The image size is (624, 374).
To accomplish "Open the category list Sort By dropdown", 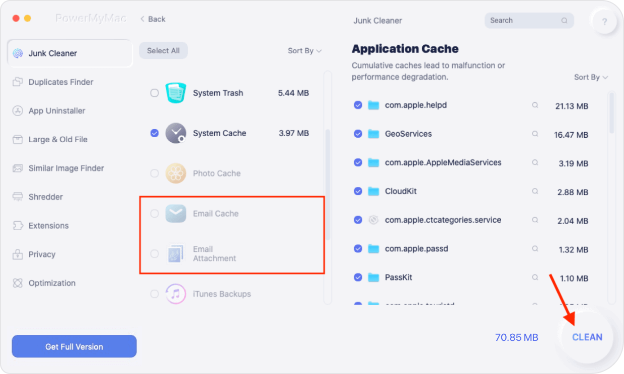I will 304,51.
